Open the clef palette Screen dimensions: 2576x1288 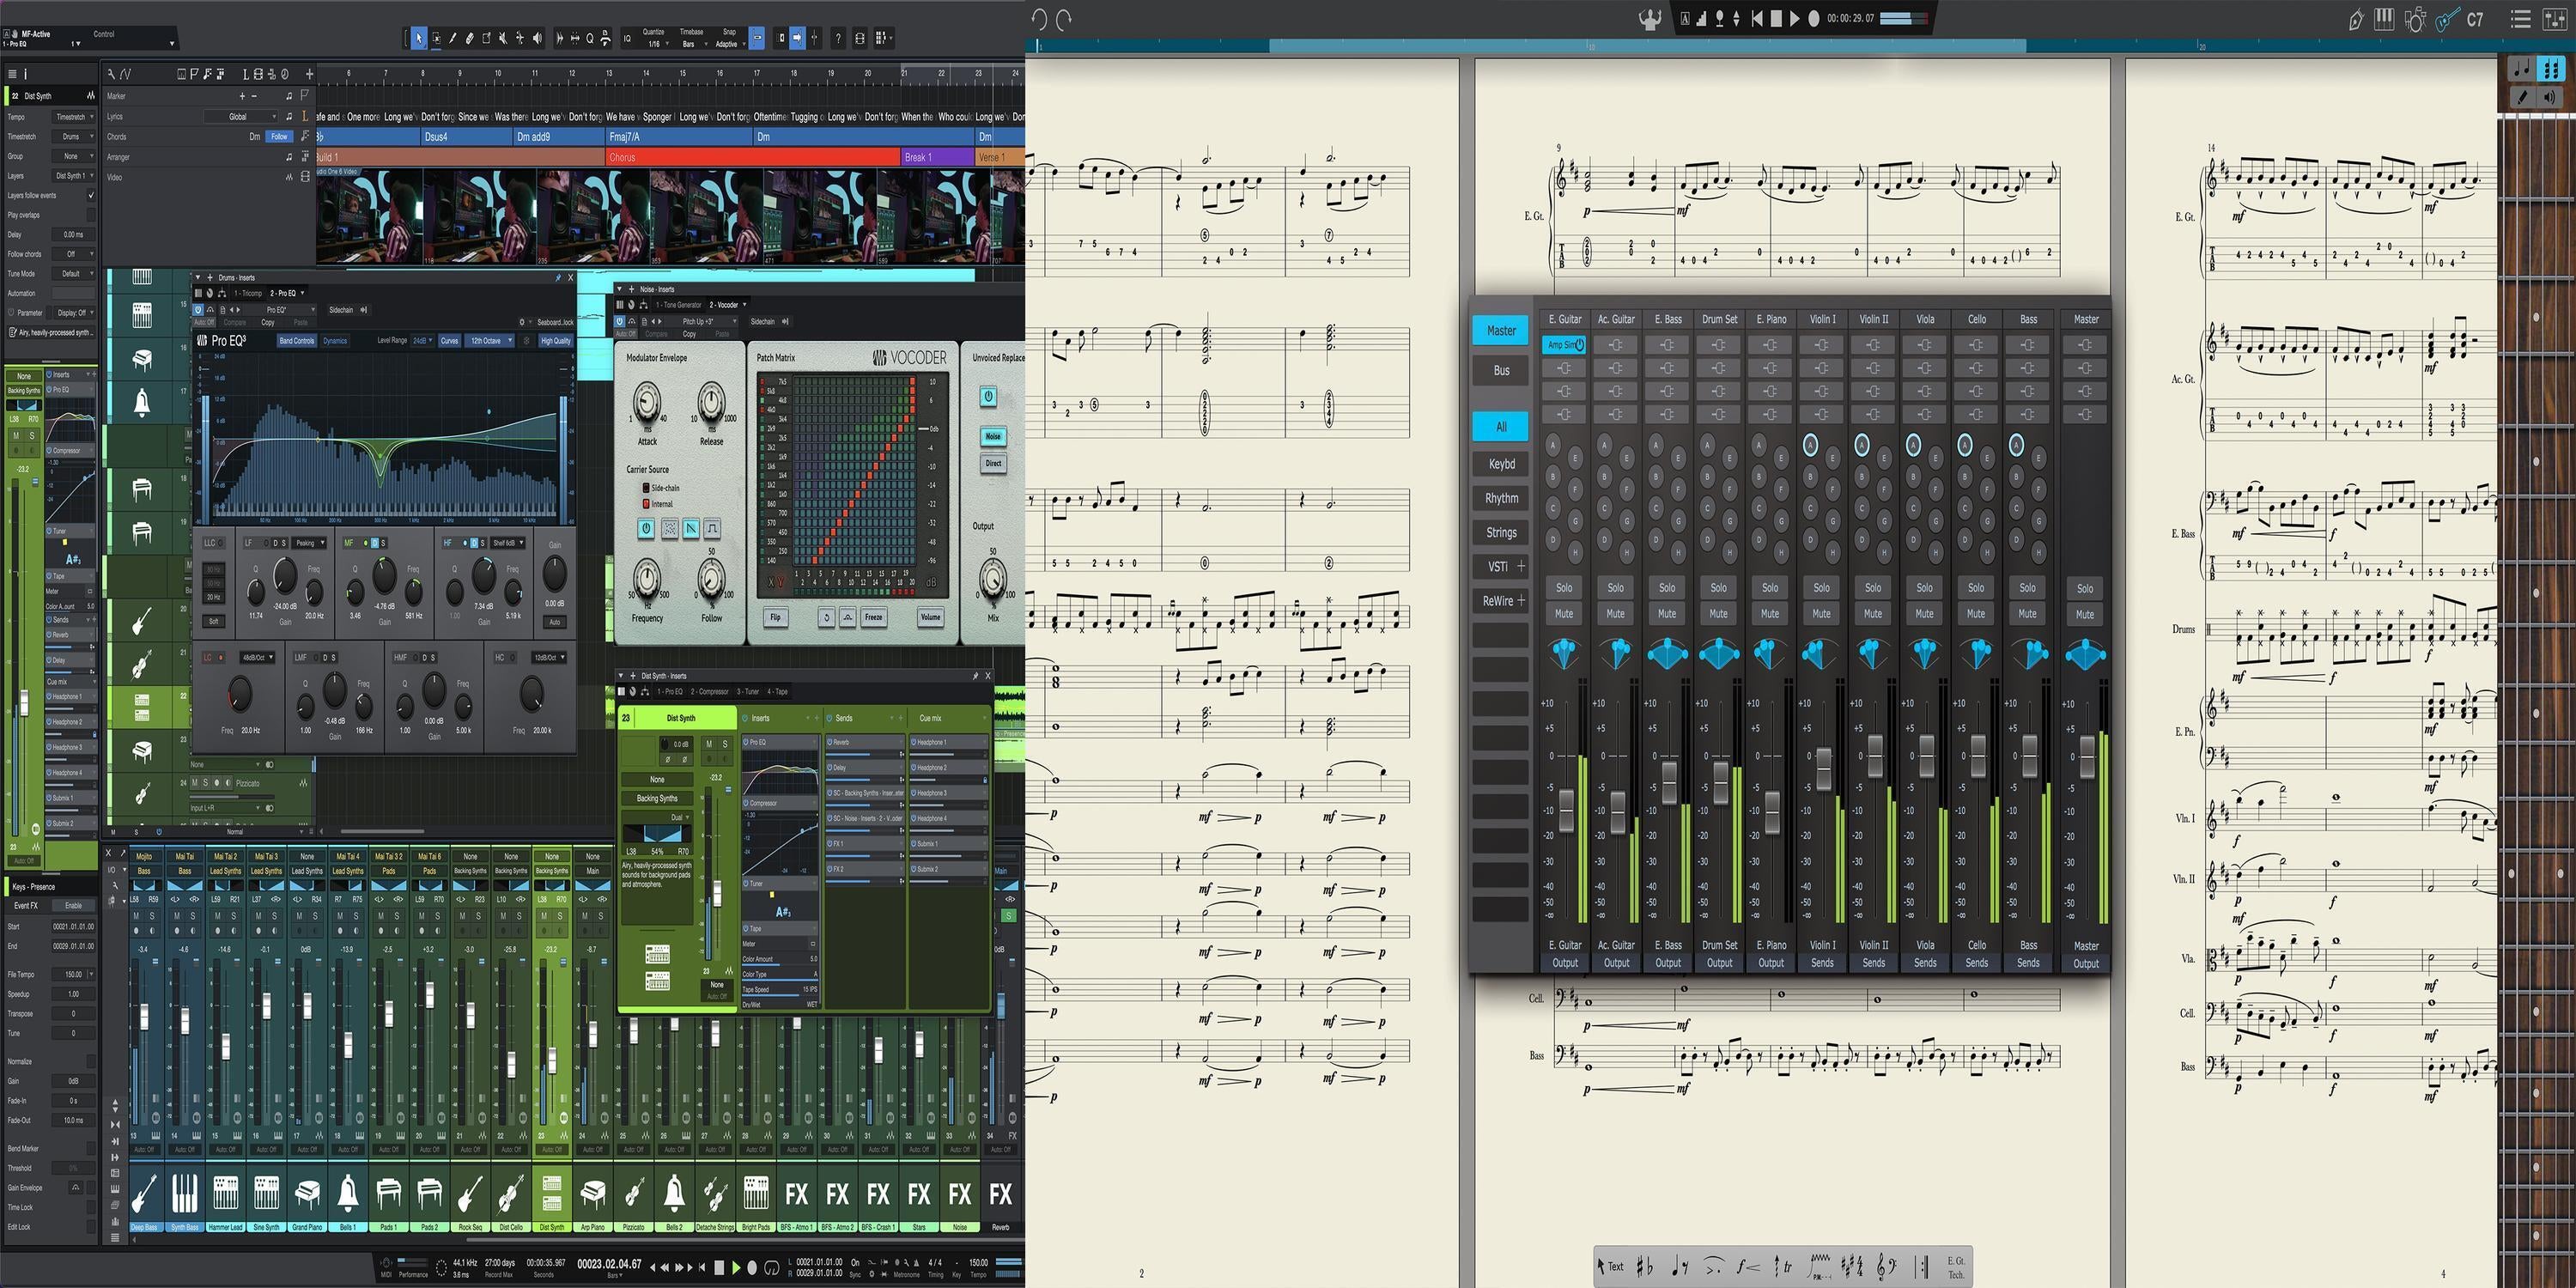tap(1887, 1267)
